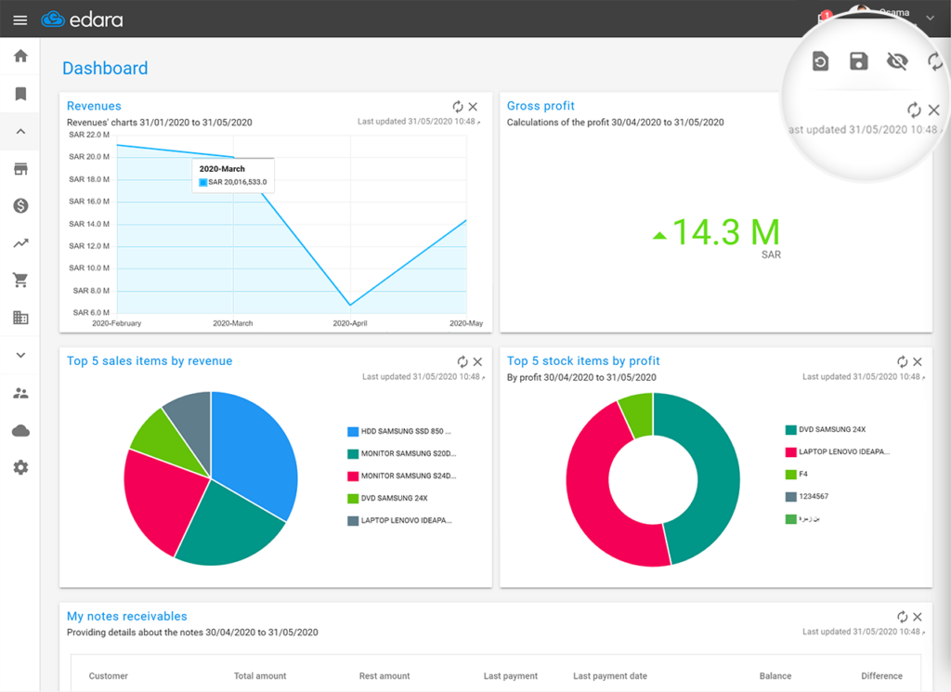This screenshot has width=951, height=692.
Task: Open the trending chart sidebar icon
Action: click(20, 243)
